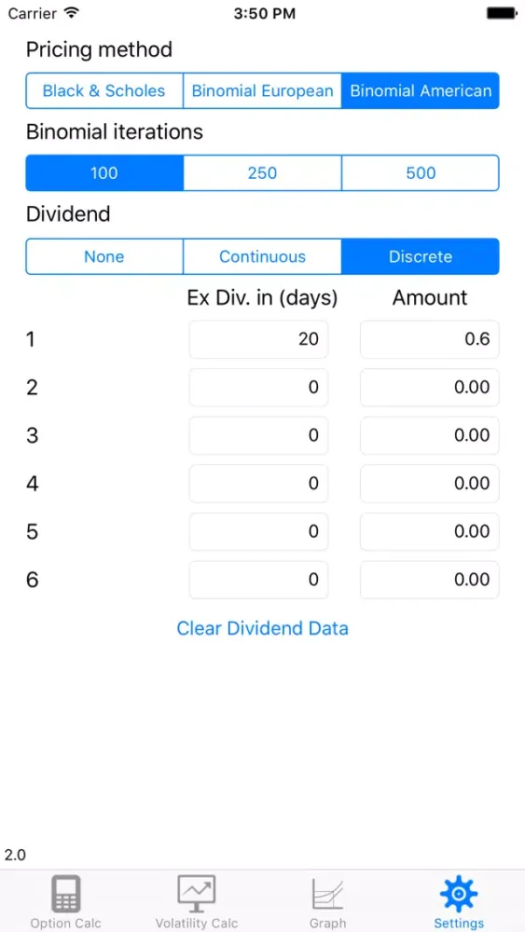The height and width of the screenshot is (932, 525).
Task: Edit row 2 Amount field
Action: (430, 388)
